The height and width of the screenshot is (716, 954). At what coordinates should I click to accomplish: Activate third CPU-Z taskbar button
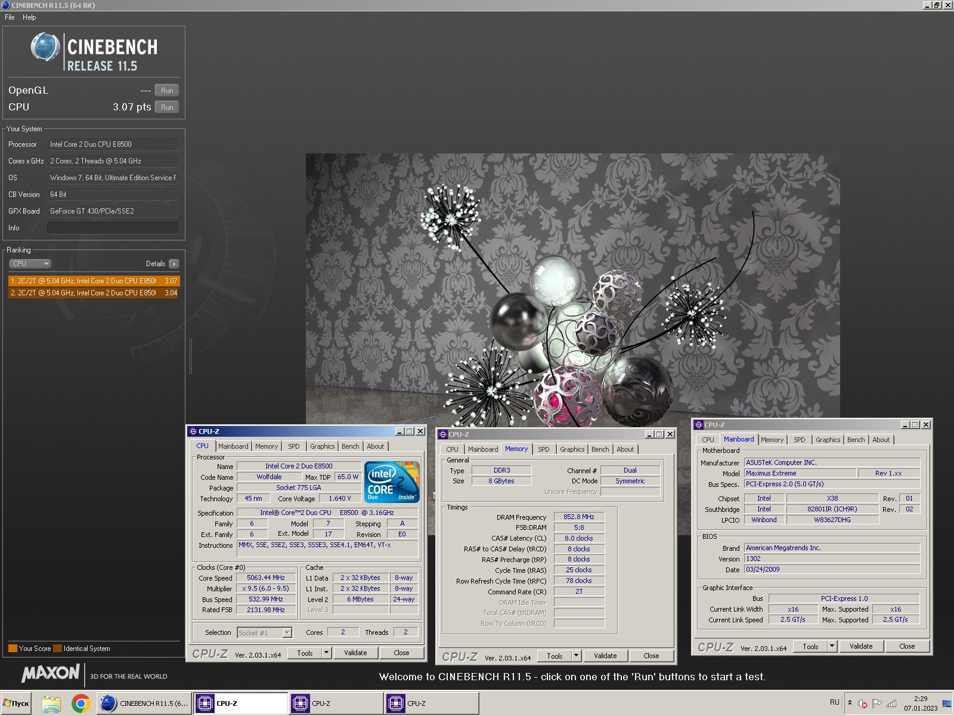(432, 703)
